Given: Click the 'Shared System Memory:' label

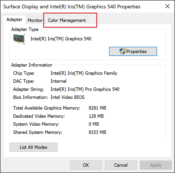Looking at the screenshot, I should (x=38, y=132).
